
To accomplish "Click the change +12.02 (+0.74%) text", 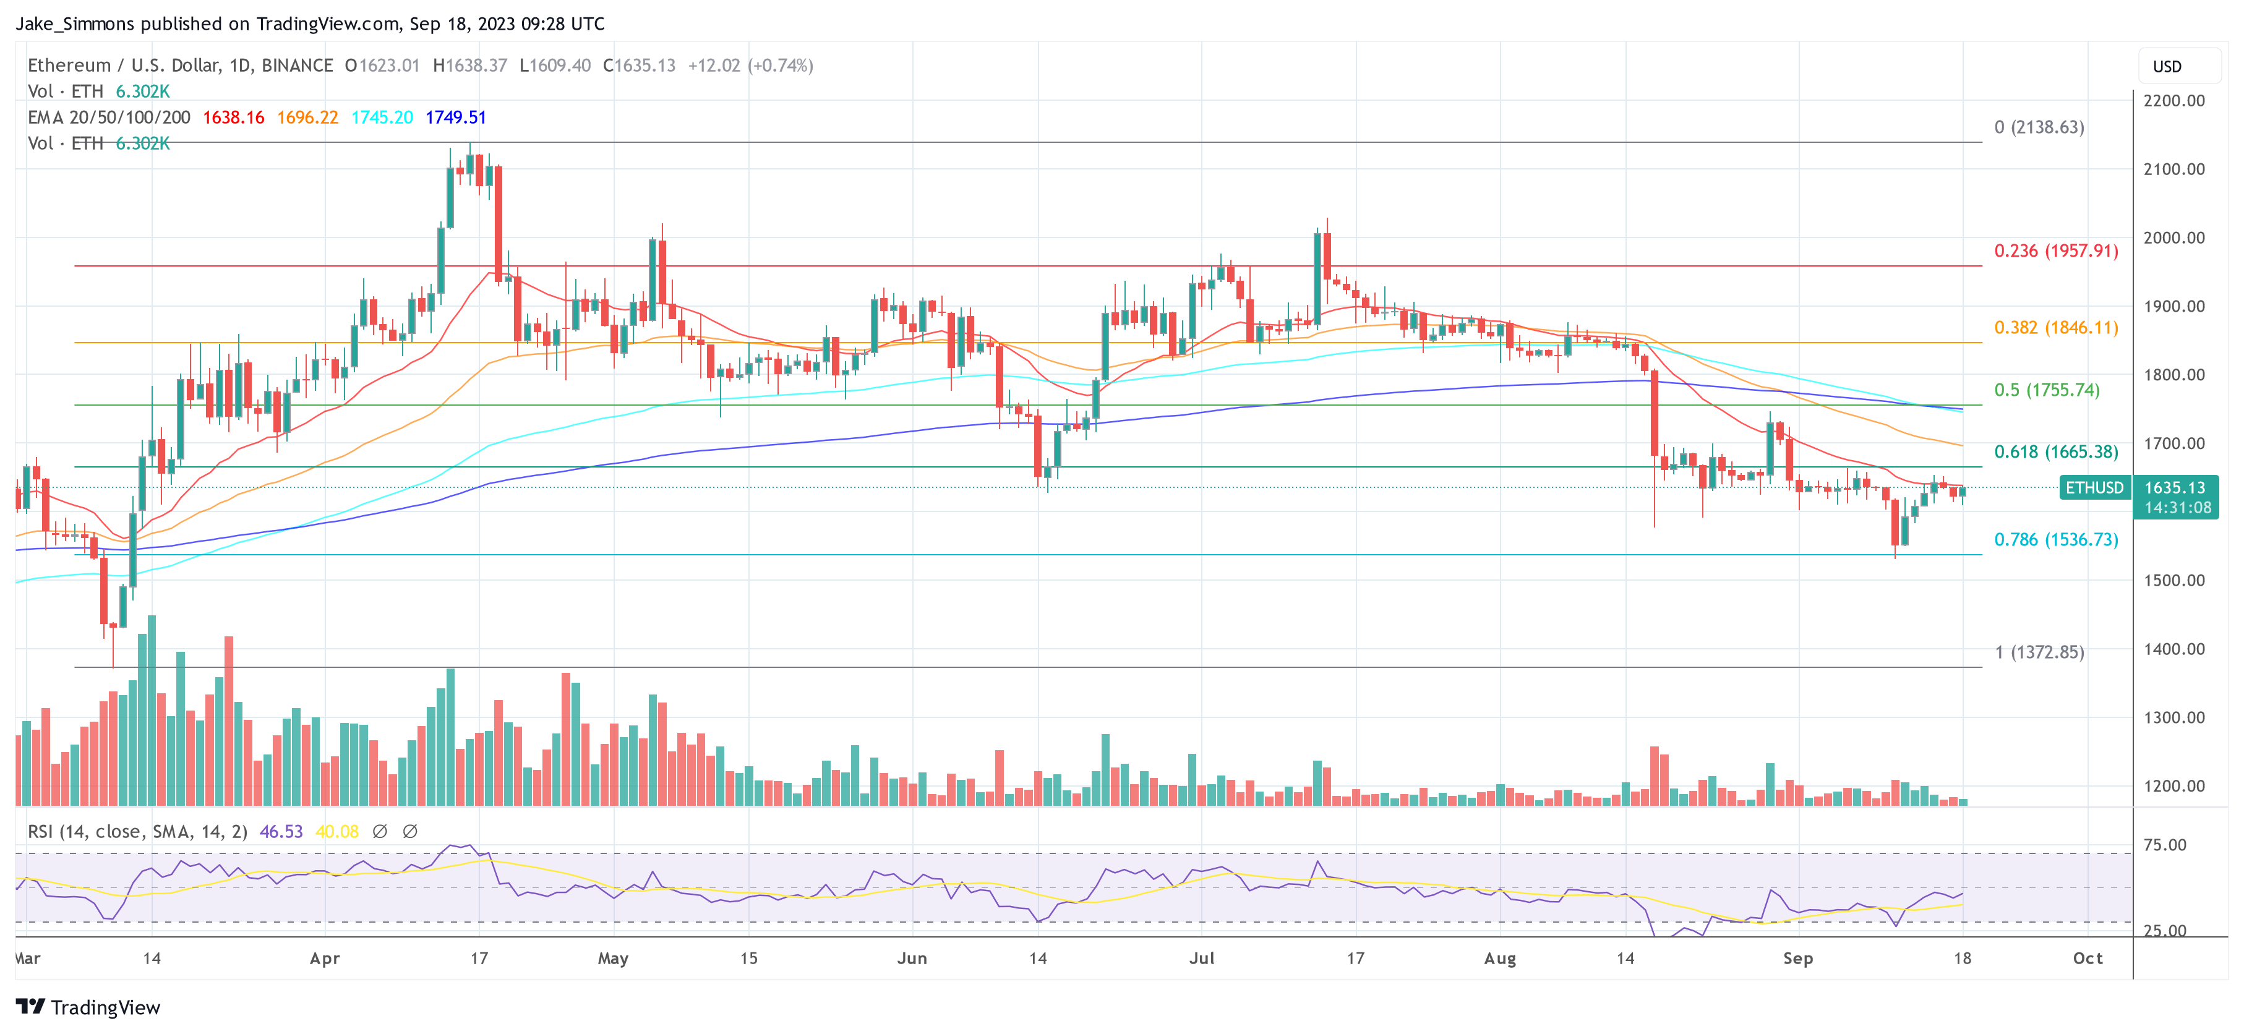I will coord(751,66).
